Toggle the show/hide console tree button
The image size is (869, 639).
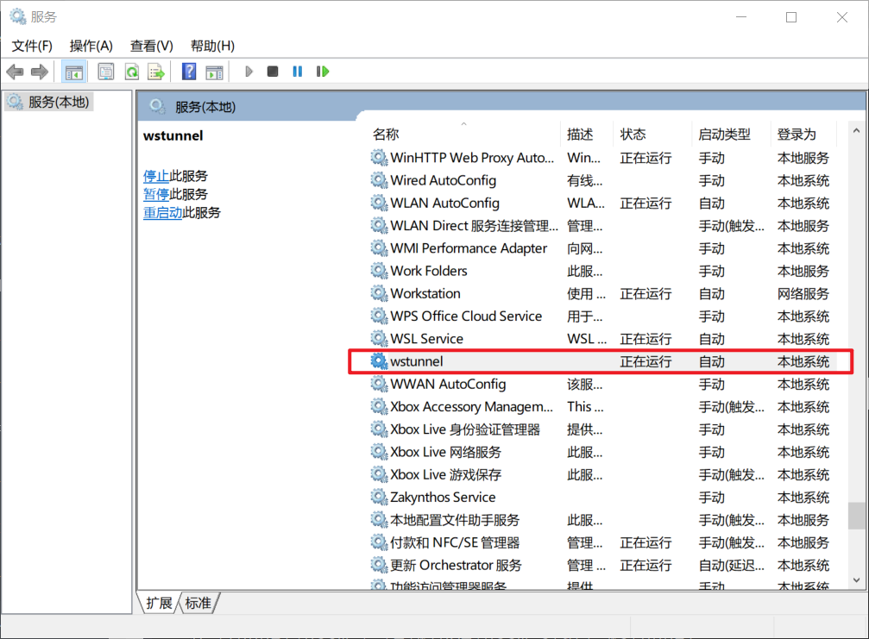74,72
